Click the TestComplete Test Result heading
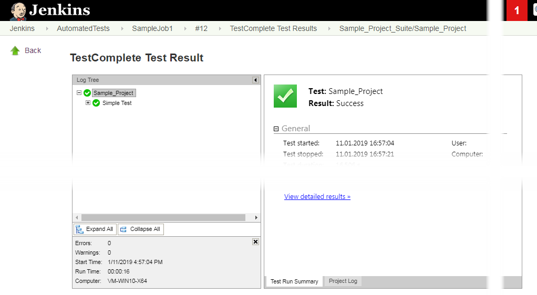 coord(137,58)
